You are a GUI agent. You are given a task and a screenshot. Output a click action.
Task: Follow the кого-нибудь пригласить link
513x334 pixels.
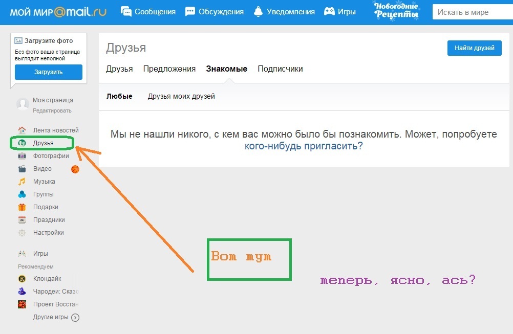[x=303, y=146]
